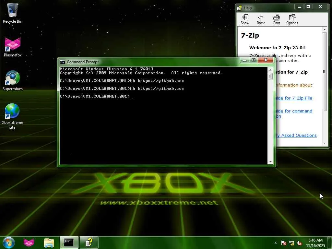Click the '7-Zip' heading in Help

click(x=250, y=35)
